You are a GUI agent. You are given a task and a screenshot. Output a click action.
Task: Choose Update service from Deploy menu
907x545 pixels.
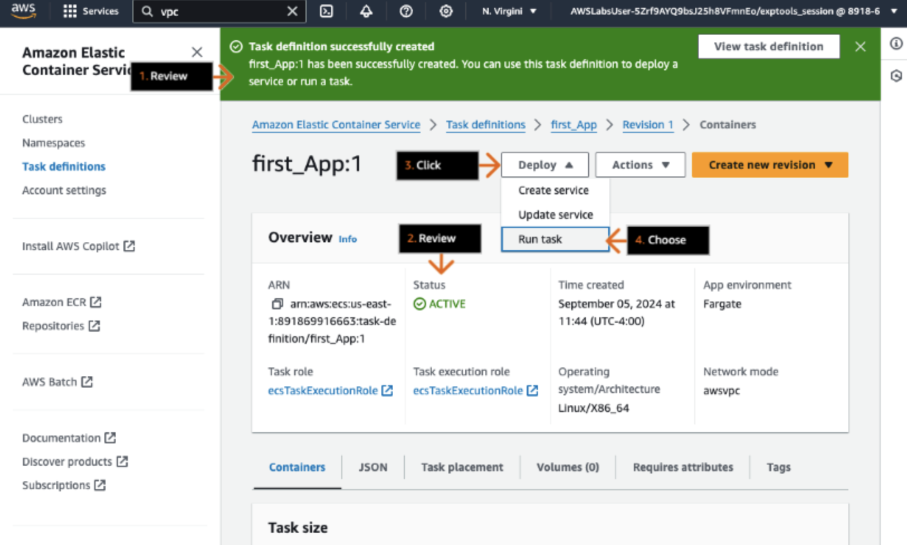tap(555, 215)
